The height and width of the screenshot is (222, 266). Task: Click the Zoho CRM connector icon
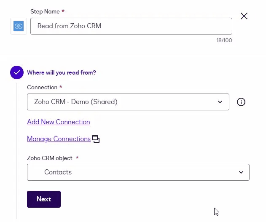click(x=19, y=26)
